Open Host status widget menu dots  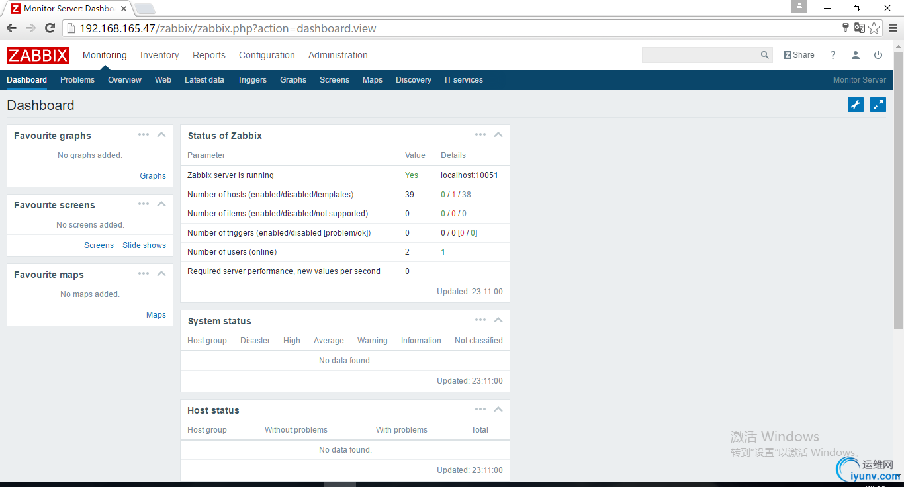tap(480, 409)
